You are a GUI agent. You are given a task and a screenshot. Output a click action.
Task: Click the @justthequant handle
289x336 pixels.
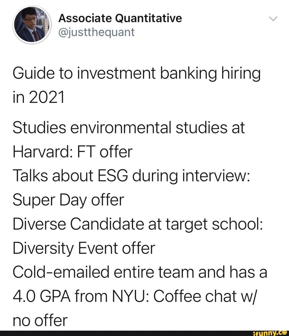tap(97, 32)
